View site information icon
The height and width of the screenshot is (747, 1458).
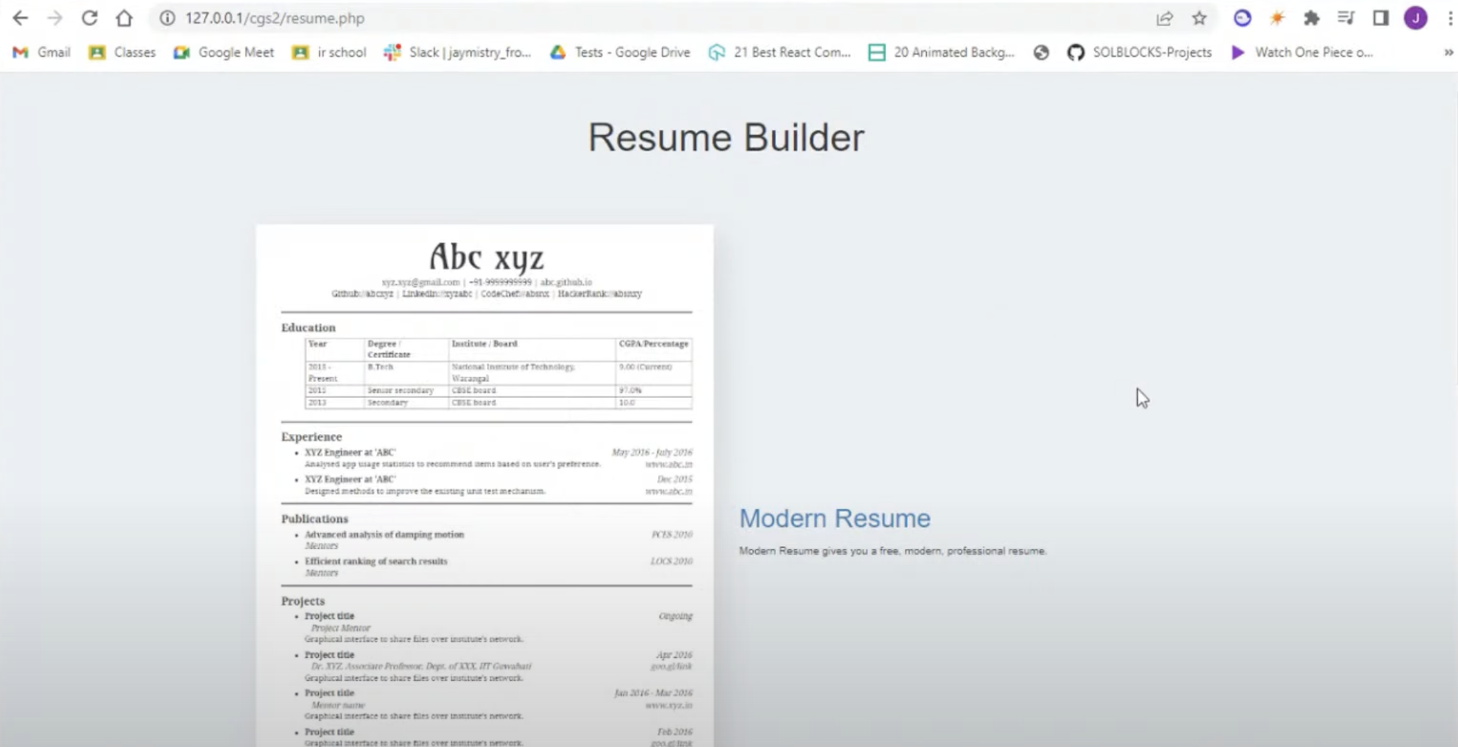[x=167, y=18]
